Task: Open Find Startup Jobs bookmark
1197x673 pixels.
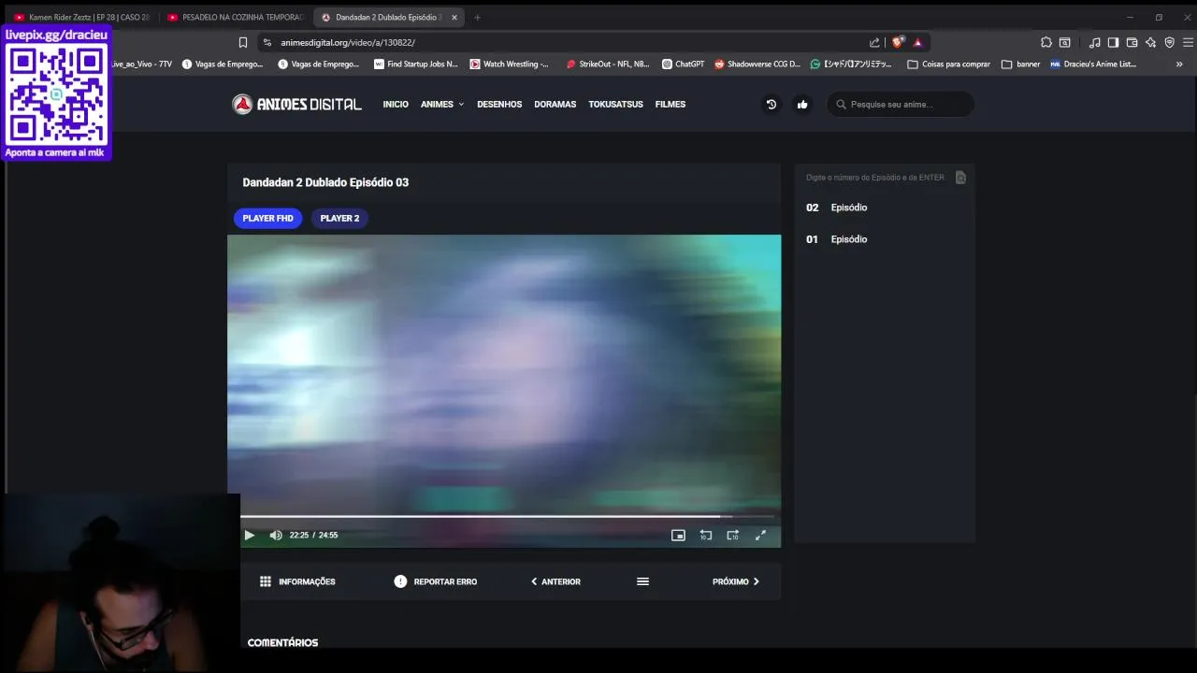Action: 415,64
